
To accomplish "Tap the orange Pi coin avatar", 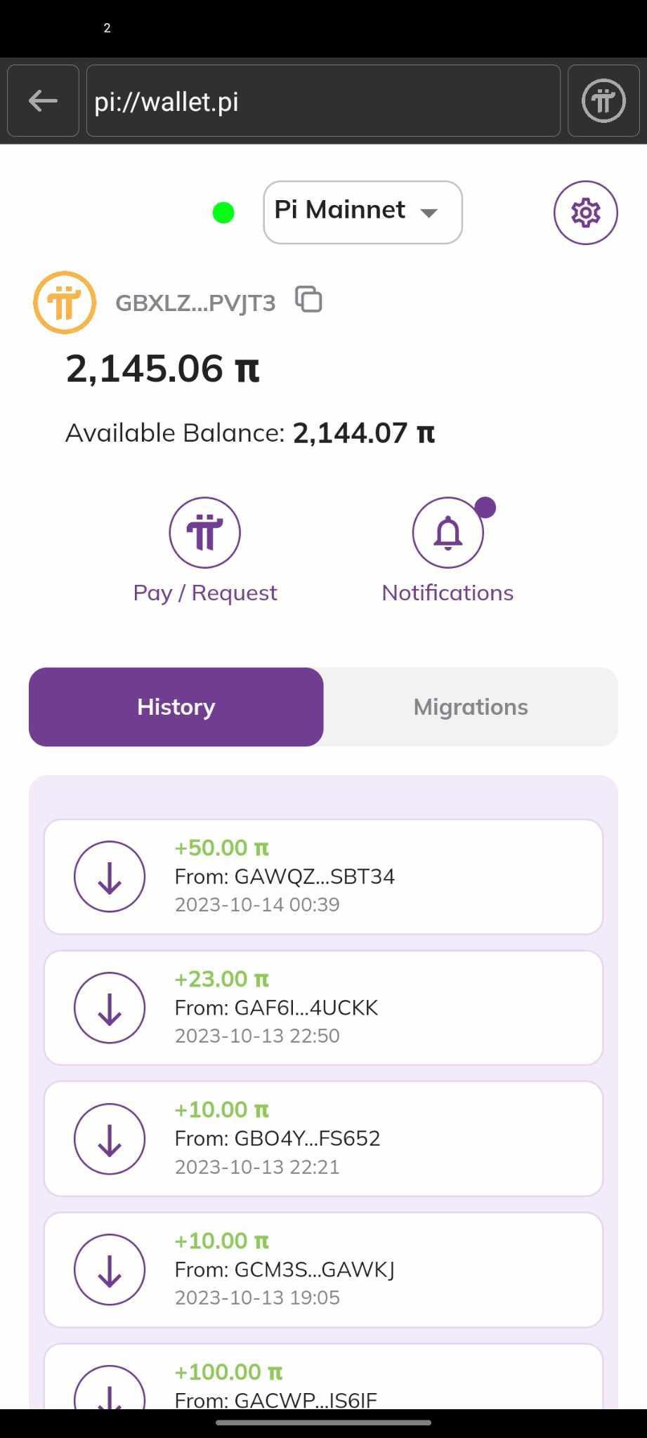I will (65, 303).
